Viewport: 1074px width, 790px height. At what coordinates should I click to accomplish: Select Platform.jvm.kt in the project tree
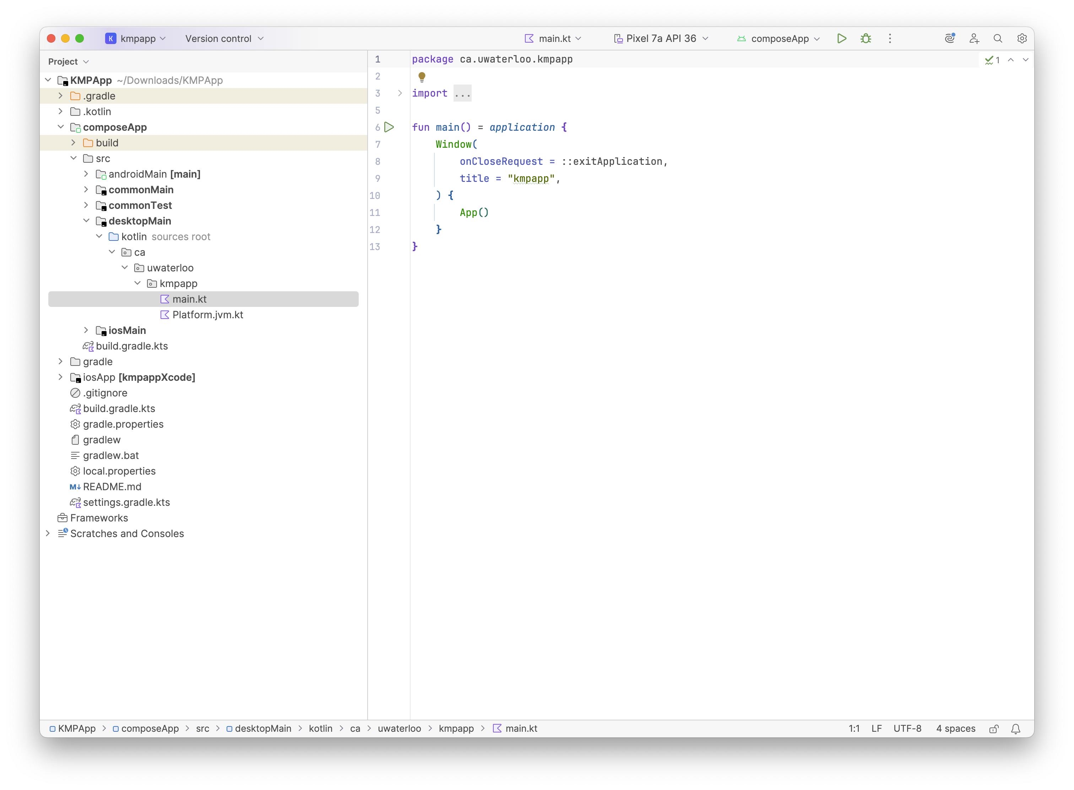click(208, 315)
